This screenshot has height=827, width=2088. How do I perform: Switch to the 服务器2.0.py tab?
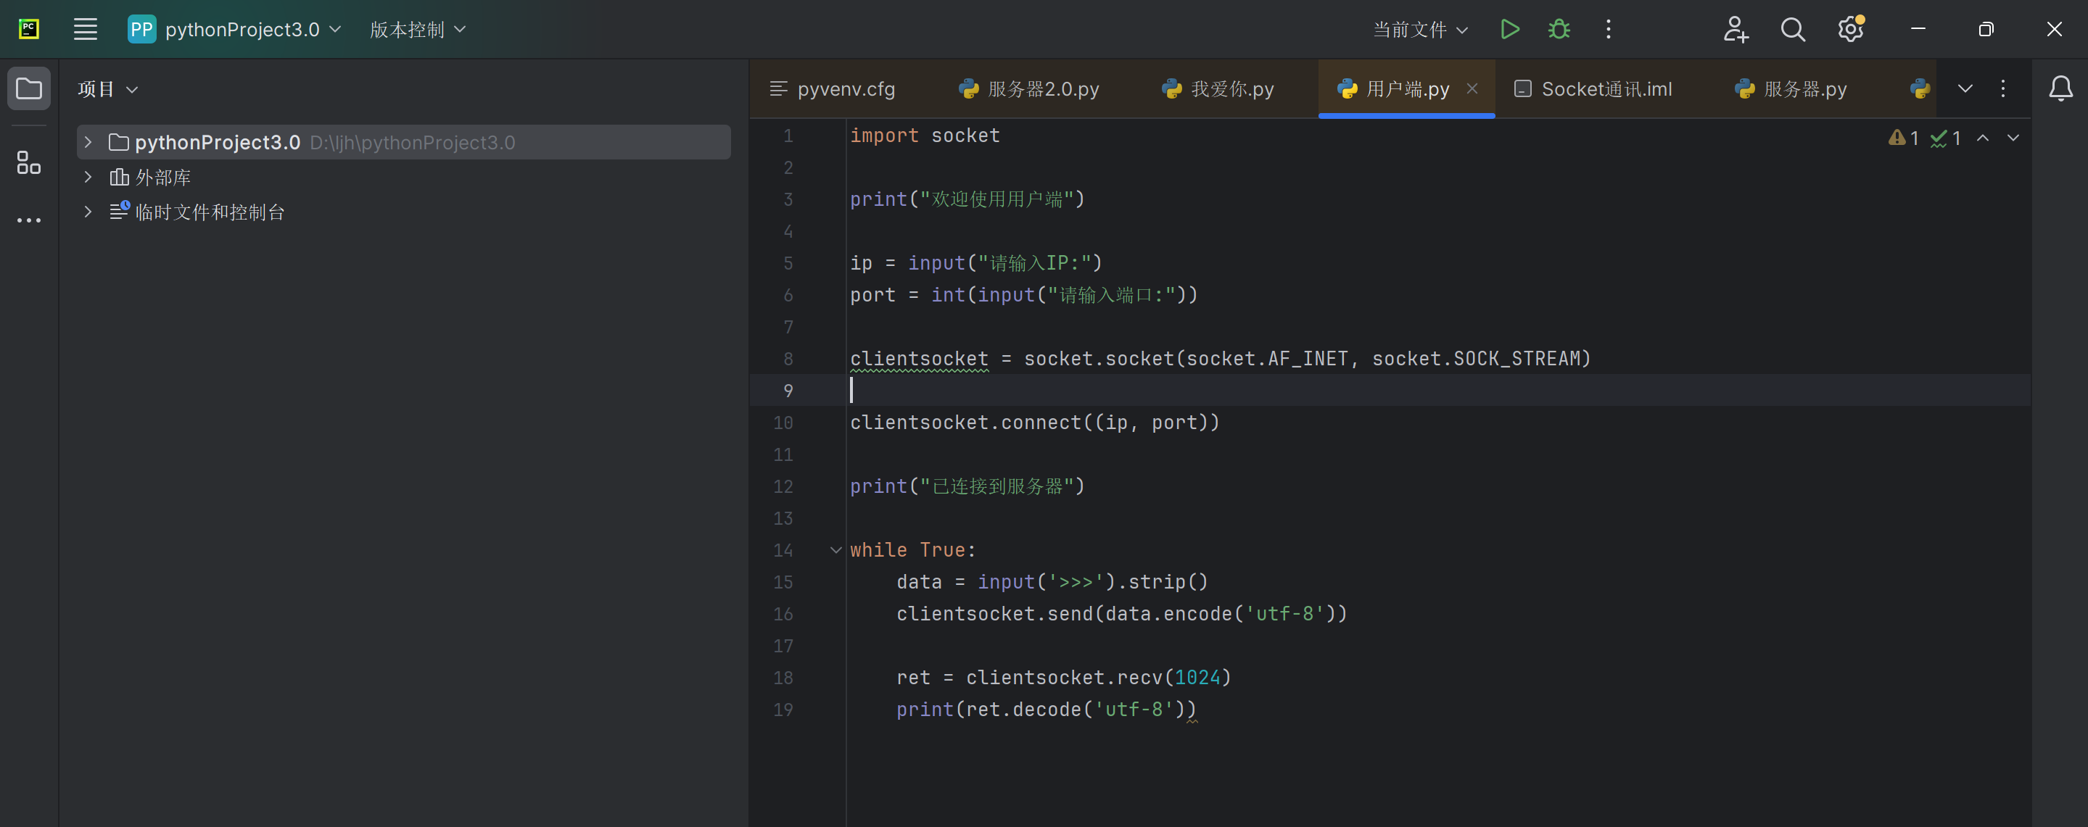click(1029, 89)
